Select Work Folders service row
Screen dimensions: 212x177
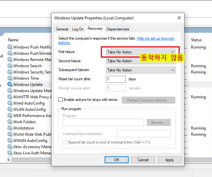point(25,122)
